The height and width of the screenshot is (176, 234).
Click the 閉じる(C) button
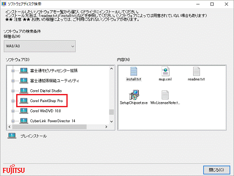point(217,170)
